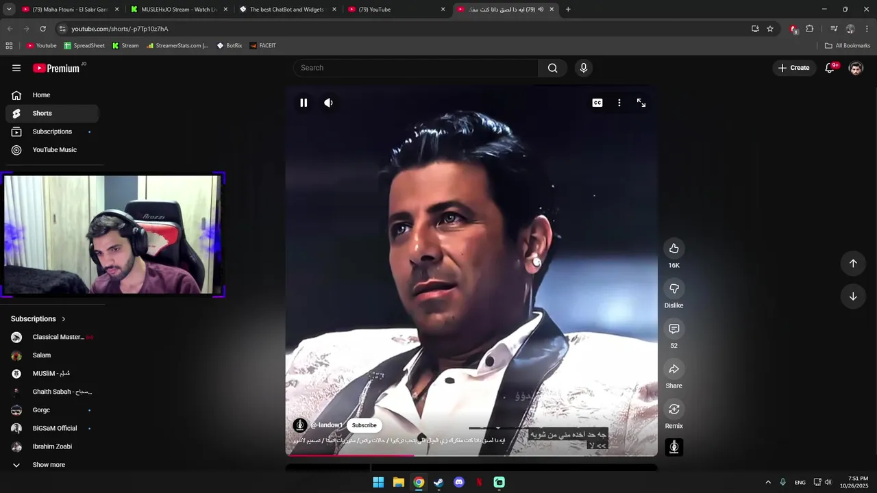Open the BotRix bookmark
Viewport: 877px width, 493px height.
(230, 46)
